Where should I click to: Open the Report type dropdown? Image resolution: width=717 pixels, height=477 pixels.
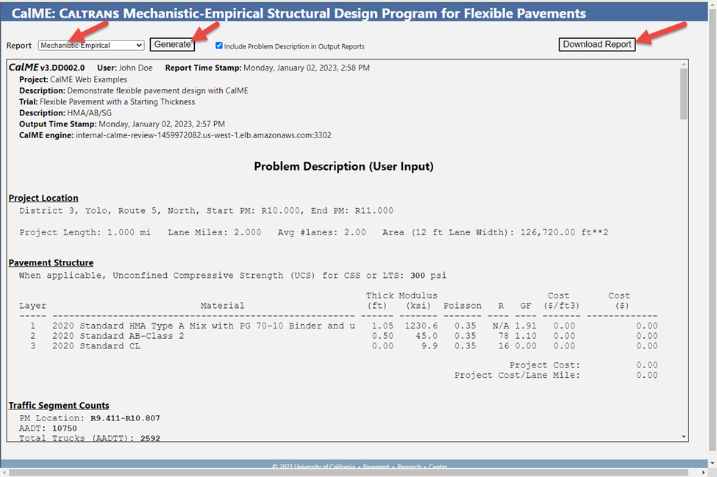click(x=91, y=46)
